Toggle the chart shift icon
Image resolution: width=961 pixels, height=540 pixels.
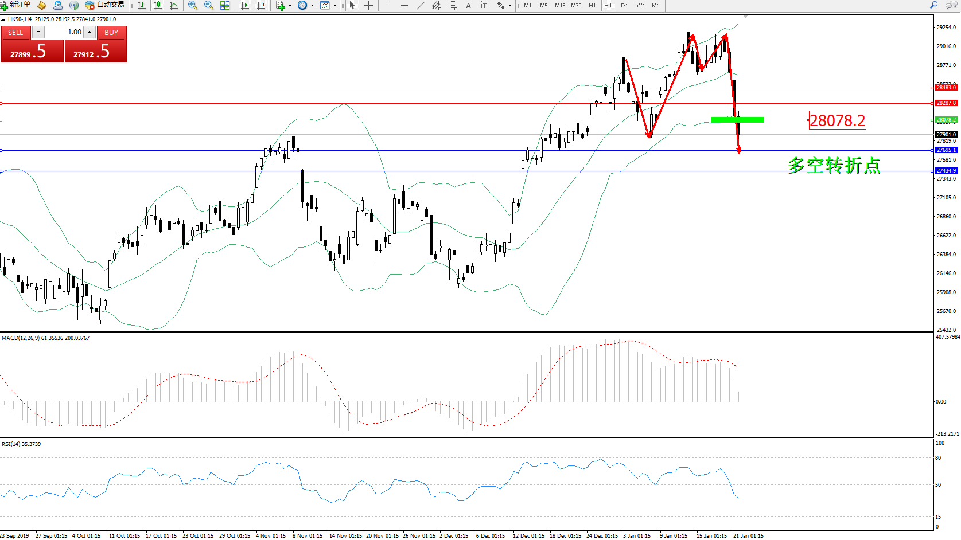pos(262,5)
